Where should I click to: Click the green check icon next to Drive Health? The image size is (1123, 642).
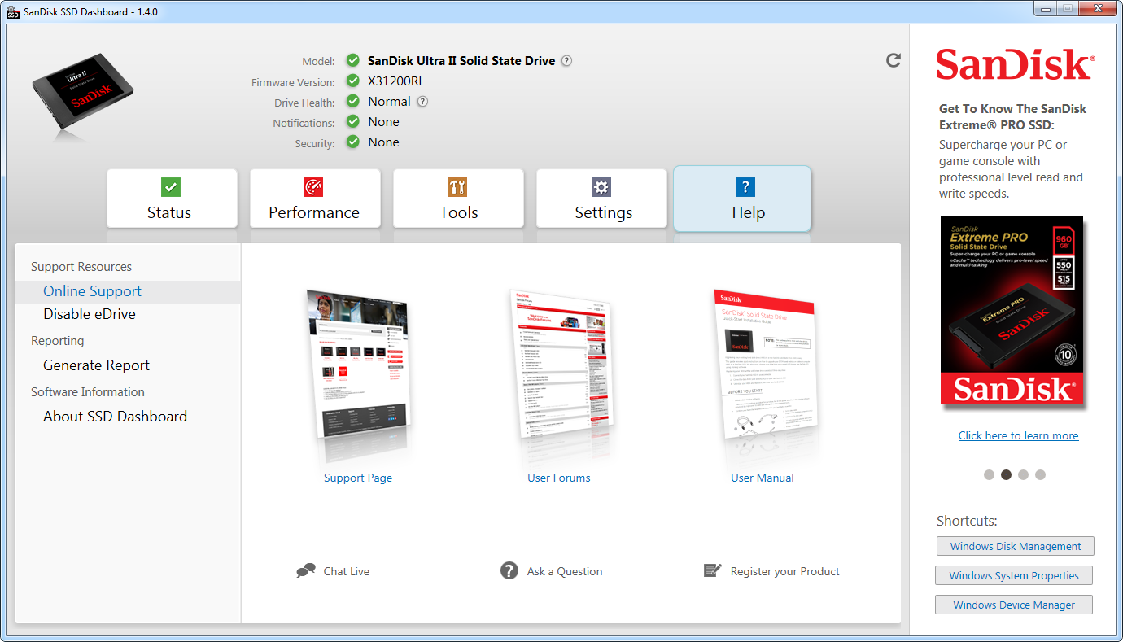[352, 101]
